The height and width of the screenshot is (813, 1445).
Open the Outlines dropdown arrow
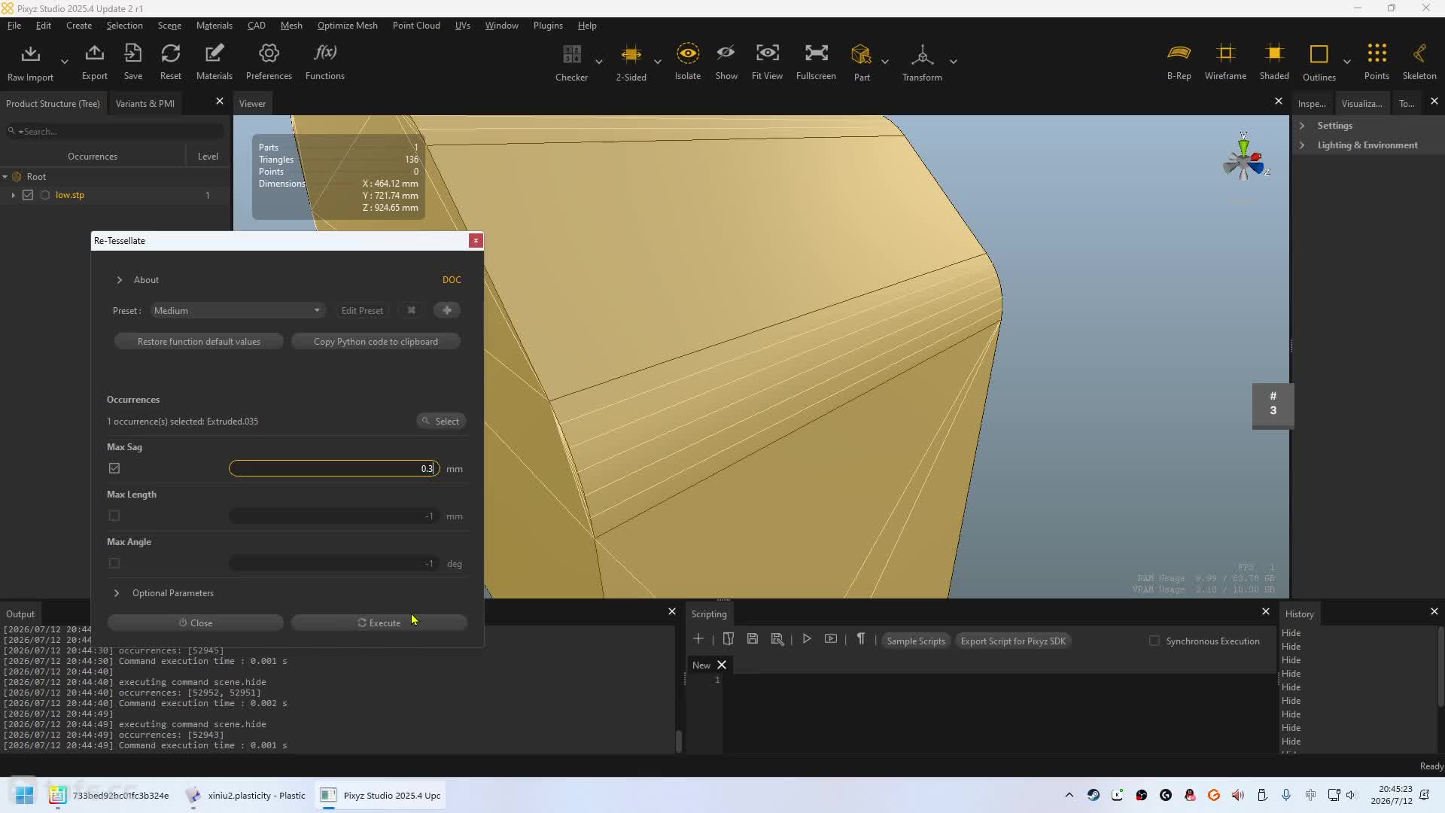point(1347,62)
